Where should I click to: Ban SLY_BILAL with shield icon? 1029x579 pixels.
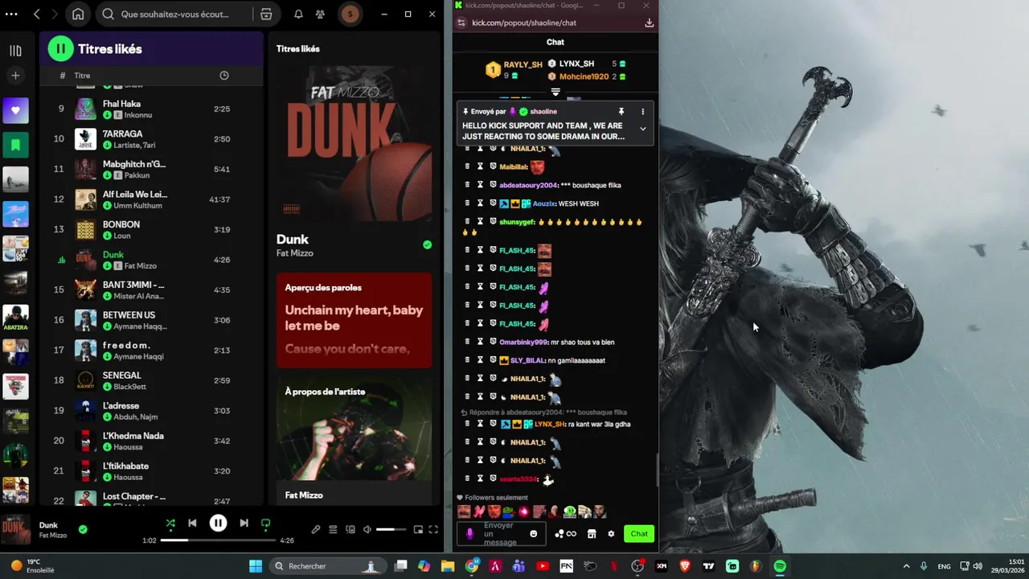tap(493, 360)
